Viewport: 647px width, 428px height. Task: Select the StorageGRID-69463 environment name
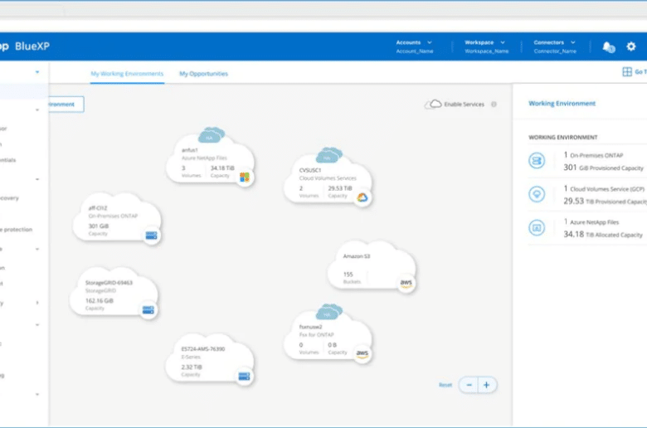[109, 283]
